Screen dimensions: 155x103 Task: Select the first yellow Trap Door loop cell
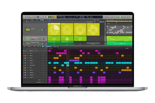tap(54, 29)
